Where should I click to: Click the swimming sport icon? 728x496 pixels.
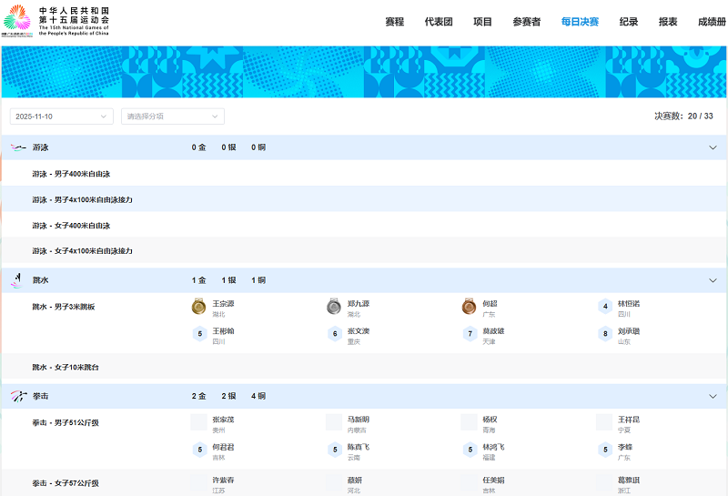(18, 147)
